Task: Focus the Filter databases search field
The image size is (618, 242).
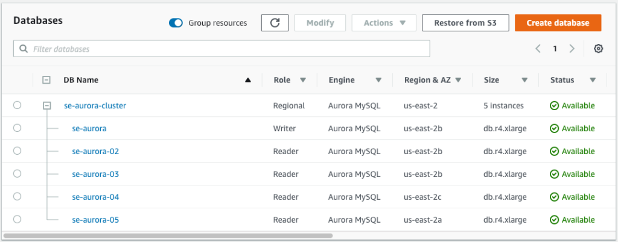Action: coord(221,49)
